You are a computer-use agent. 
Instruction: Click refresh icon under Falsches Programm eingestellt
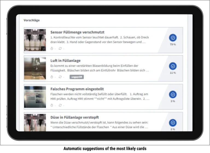coord(60,105)
